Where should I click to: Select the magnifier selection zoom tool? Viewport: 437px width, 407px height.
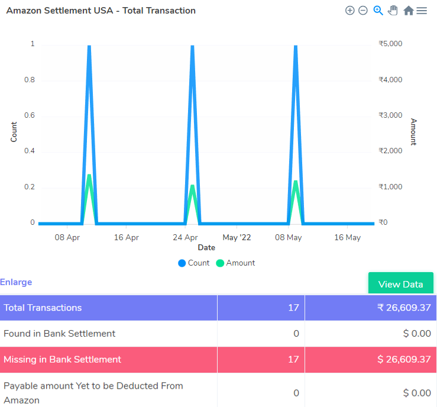pyautogui.click(x=378, y=11)
